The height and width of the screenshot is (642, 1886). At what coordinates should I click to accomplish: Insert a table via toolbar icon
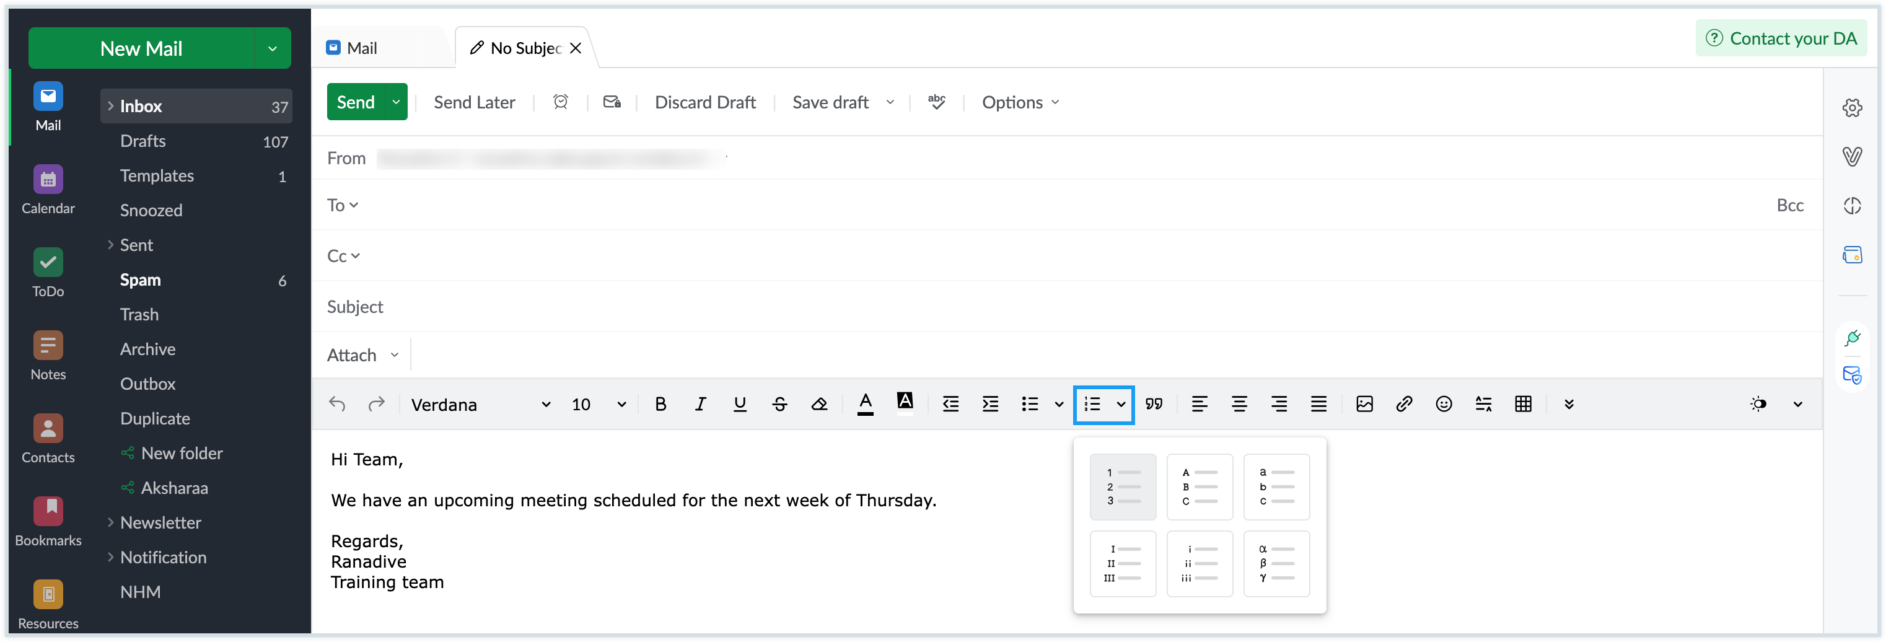pyautogui.click(x=1523, y=404)
